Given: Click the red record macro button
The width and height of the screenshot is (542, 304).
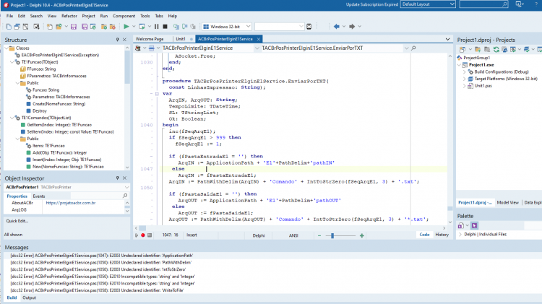Looking at the screenshot, I should pyautogui.click(x=143, y=235).
